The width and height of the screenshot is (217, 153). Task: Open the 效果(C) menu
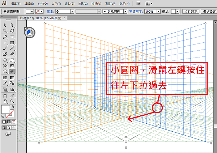click(x=83, y=4)
